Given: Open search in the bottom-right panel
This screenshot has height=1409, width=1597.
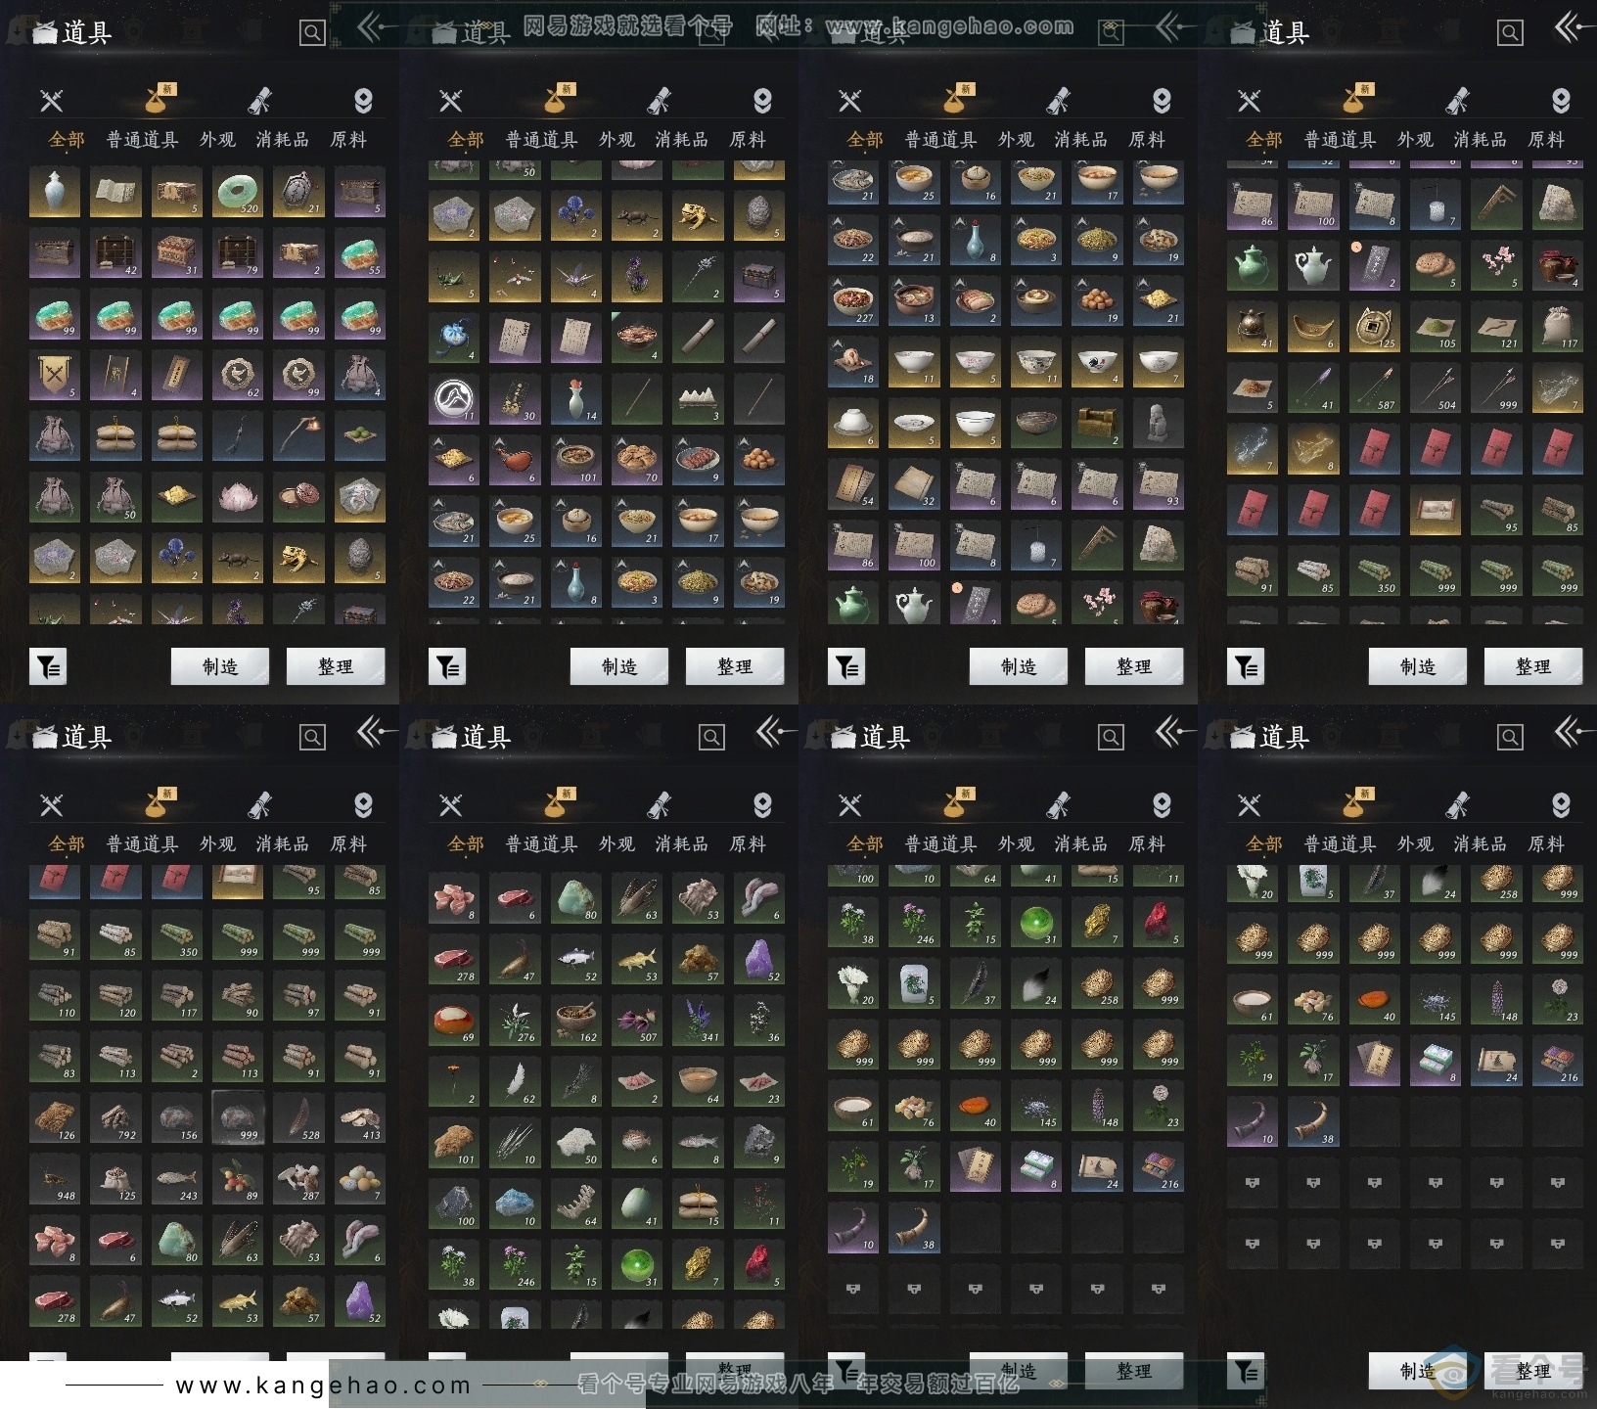Looking at the screenshot, I should click(1510, 737).
